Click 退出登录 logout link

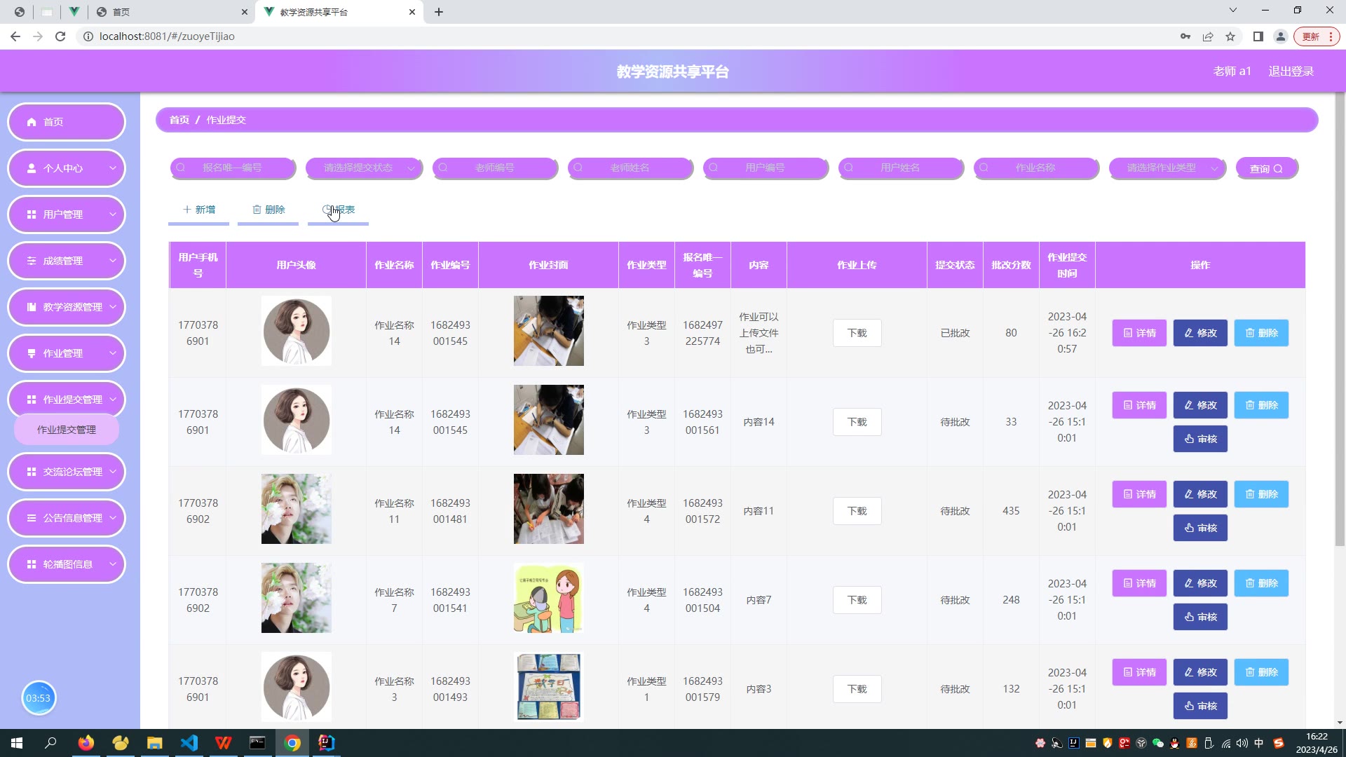coord(1291,71)
